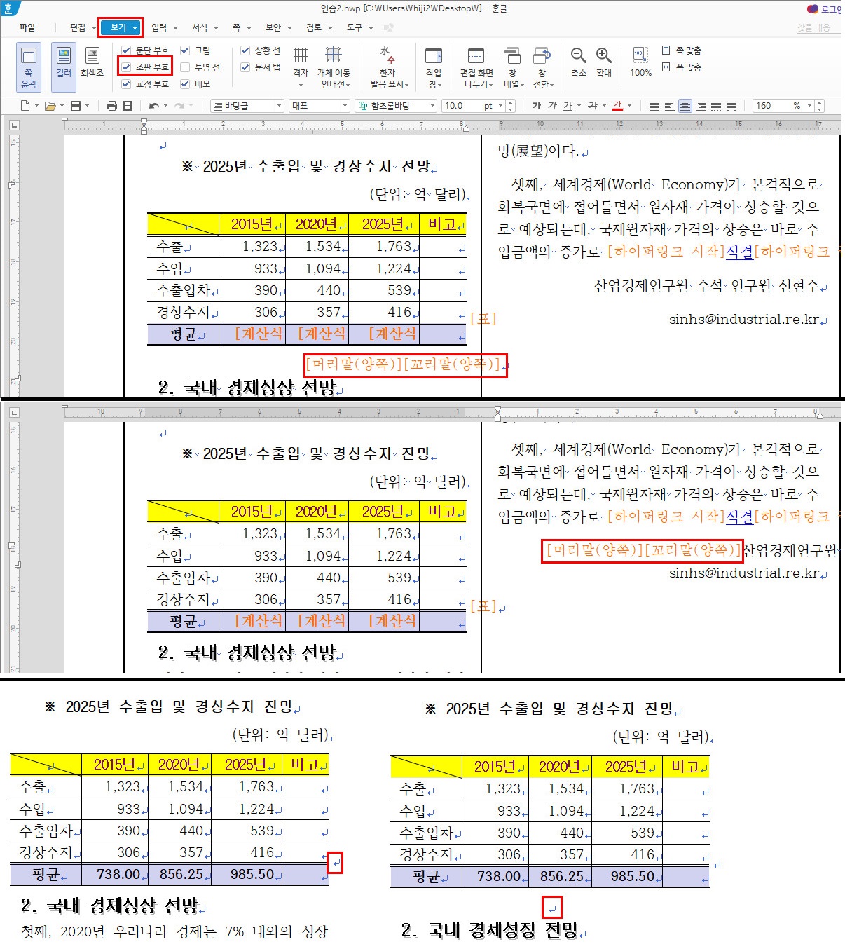The image size is (845, 949).
Task: Expand the 10.0 pt font size dropdown
Action: [500, 106]
